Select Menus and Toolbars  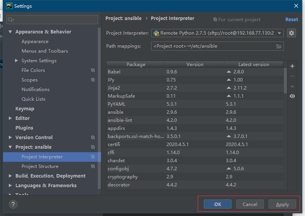coord(45,51)
